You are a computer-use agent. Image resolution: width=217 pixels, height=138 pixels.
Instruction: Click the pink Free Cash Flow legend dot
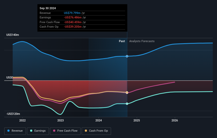point(54,131)
